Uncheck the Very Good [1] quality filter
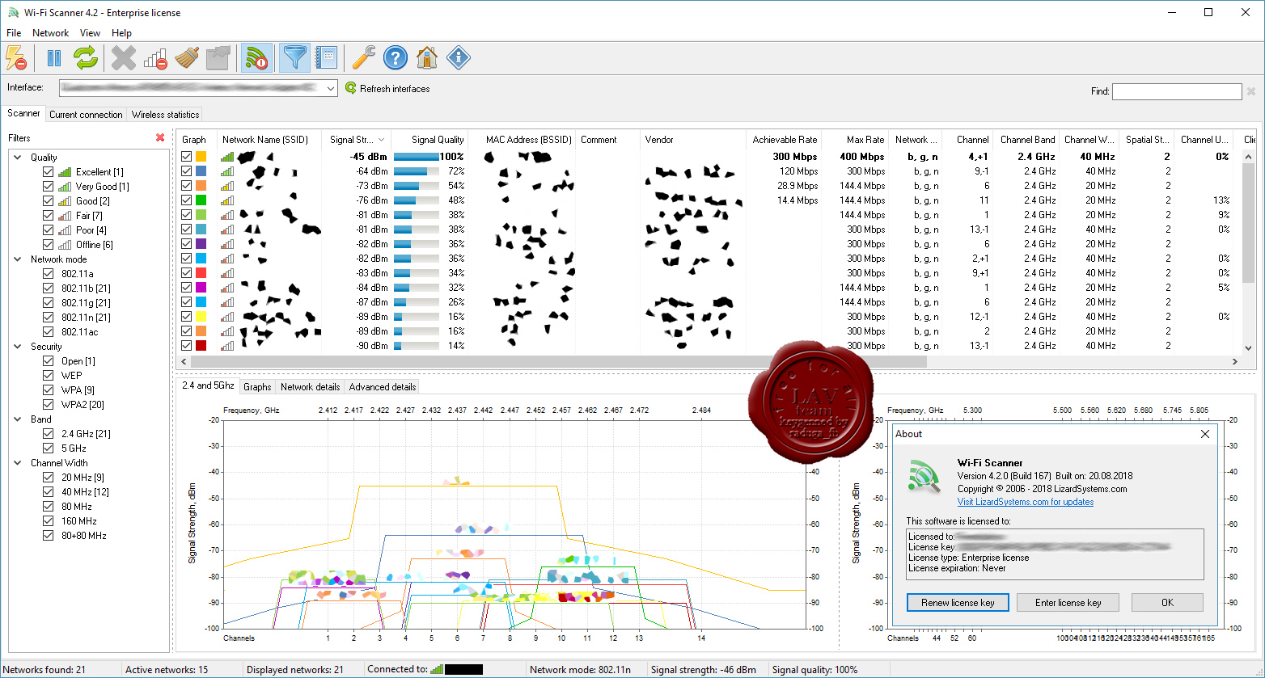The image size is (1265, 678). pyautogui.click(x=48, y=187)
